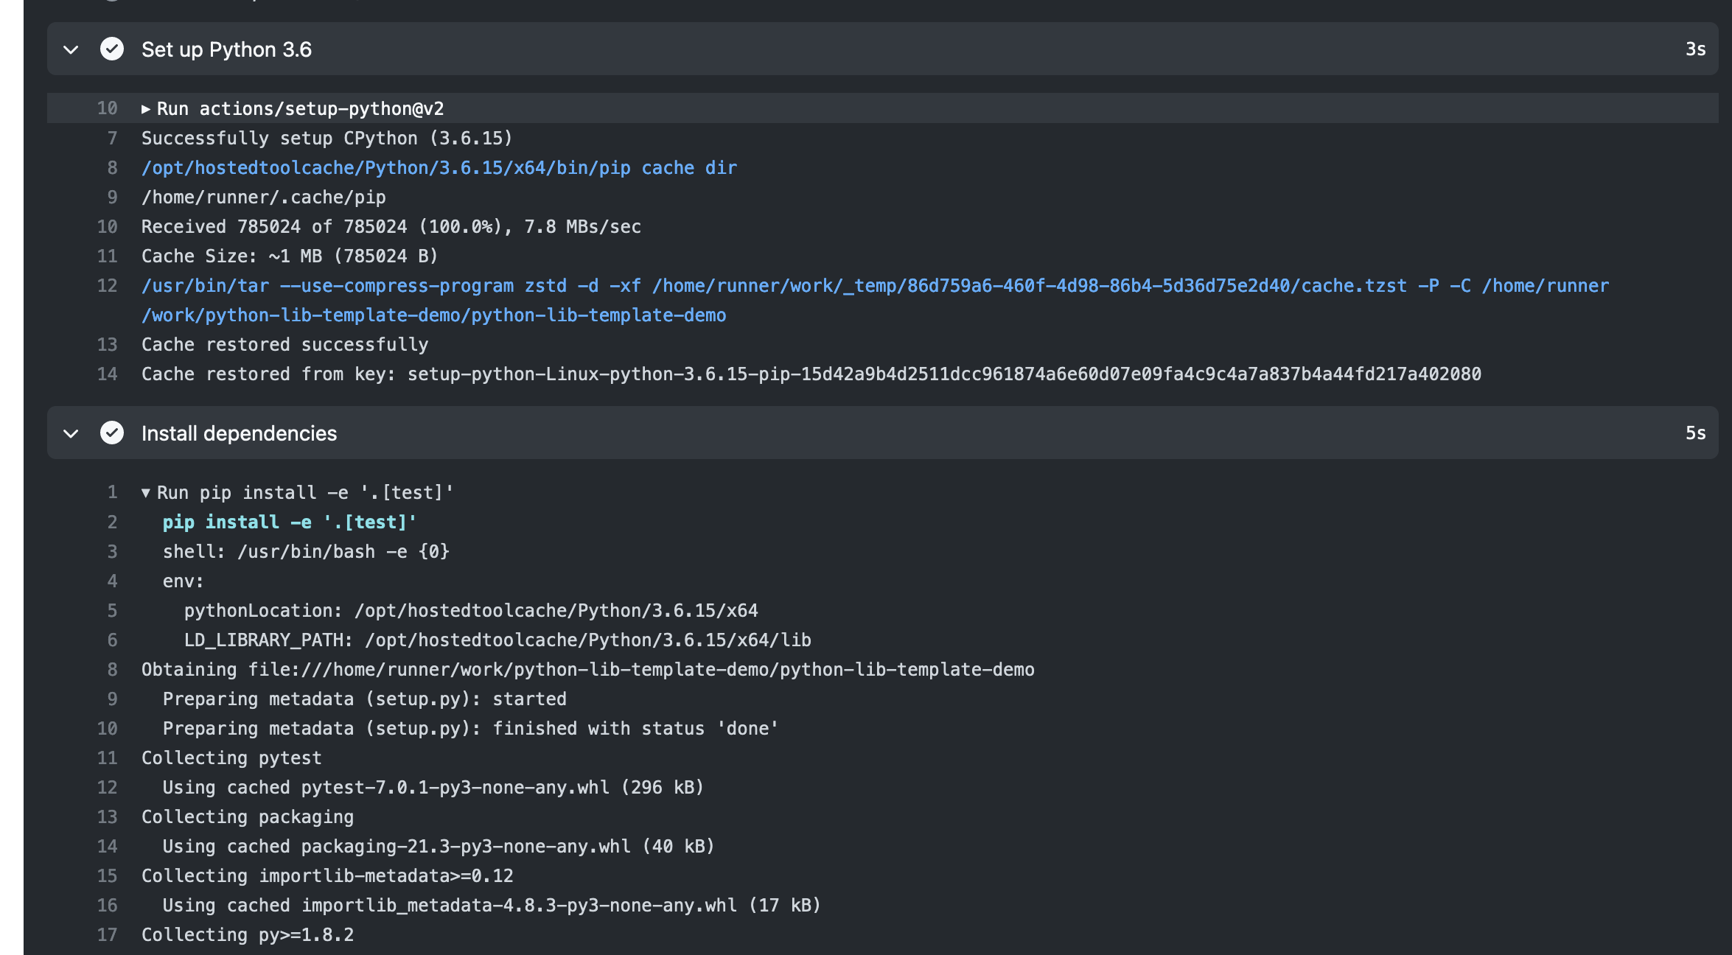
Task: Click the green checkmark on "Set up Python 3.6" step
Action: point(111,49)
